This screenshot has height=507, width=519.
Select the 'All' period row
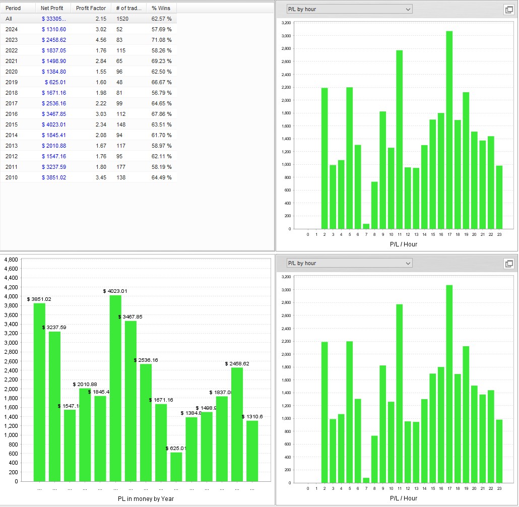[88, 19]
